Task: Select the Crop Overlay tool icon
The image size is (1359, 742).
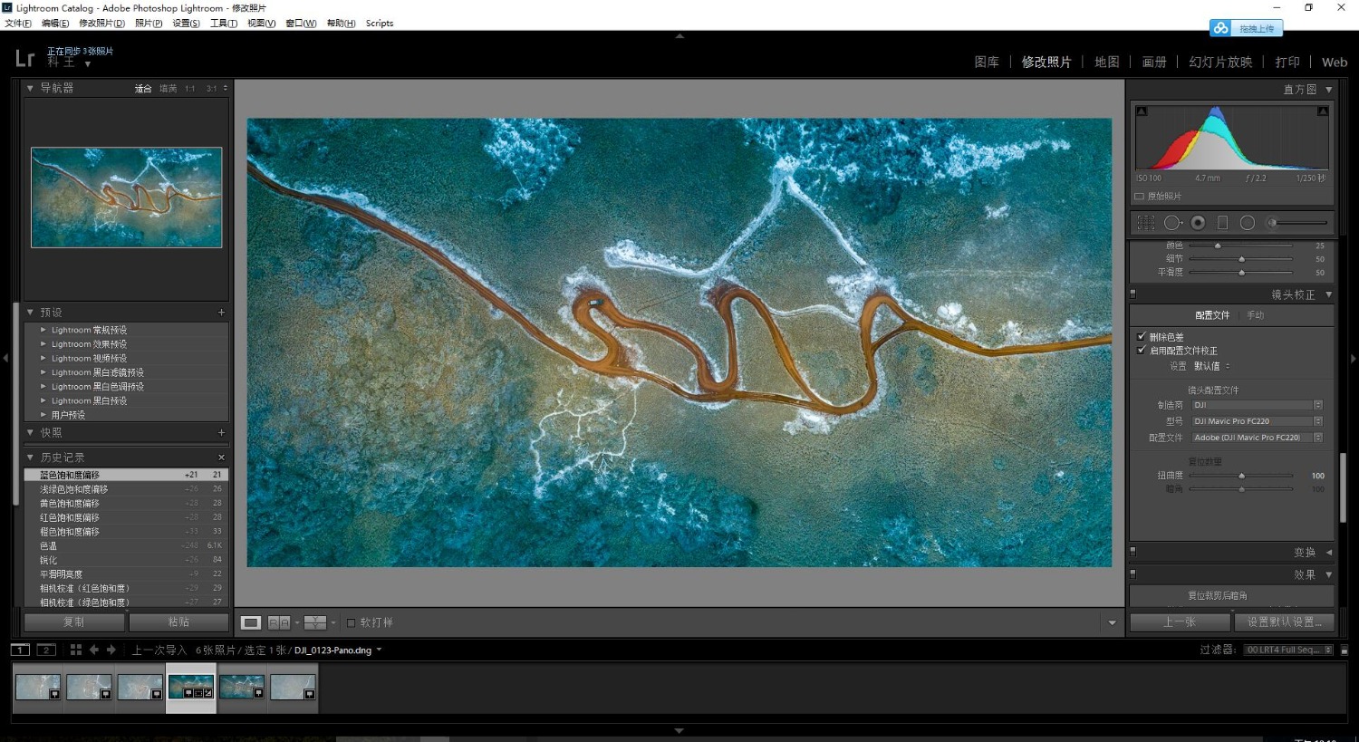Action: [x=1146, y=223]
